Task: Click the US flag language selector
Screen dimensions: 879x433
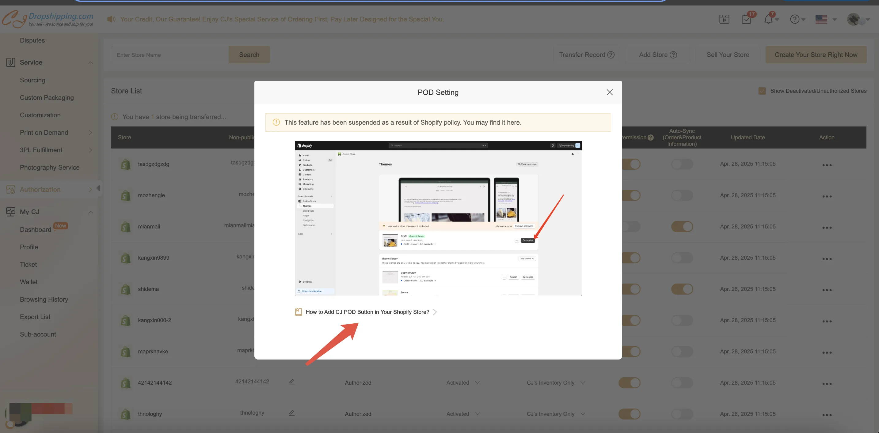Action: point(821,19)
